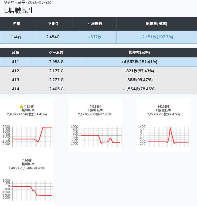Click the -1,554枚(78.46%) cell in row 414
The image size is (197, 206).
coord(139,89)
